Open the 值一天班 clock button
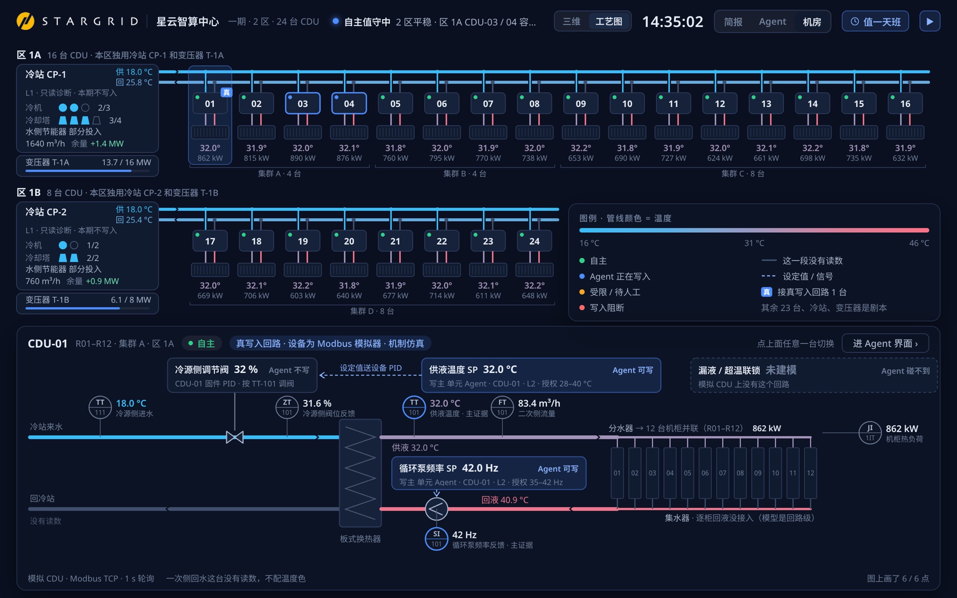This screenshot has width=957, height=598. (x=875, y=21)
